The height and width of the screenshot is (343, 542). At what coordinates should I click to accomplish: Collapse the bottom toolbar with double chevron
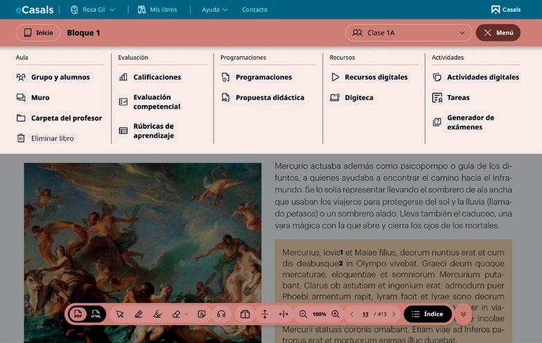pyautogui.click(x=463, y=314)
